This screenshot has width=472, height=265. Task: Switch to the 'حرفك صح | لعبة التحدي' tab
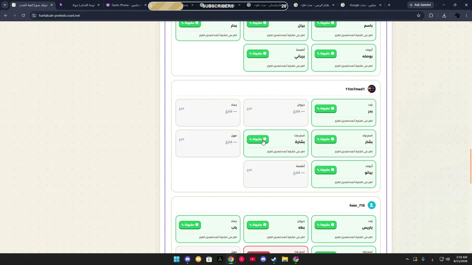click(x=32, y=5)
